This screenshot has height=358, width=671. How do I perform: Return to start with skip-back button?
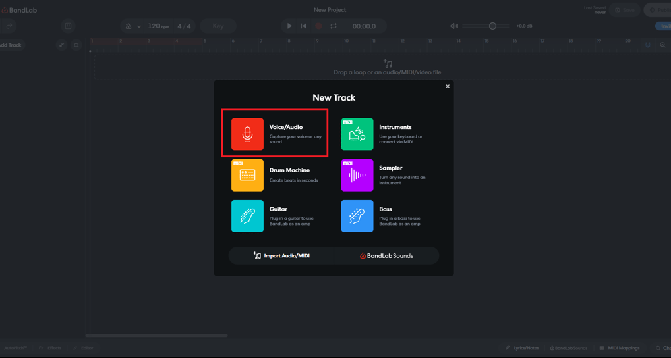[303, 26]
